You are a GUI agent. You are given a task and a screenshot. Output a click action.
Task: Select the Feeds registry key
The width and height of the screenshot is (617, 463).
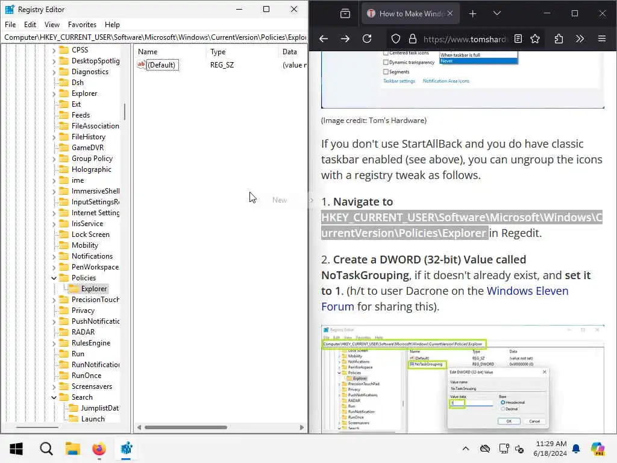(x=81, y=115)
